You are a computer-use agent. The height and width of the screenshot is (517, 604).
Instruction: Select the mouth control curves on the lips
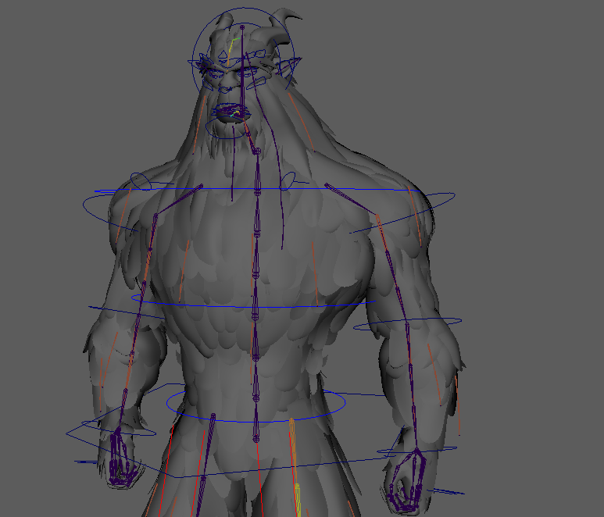tap(231, 113)
